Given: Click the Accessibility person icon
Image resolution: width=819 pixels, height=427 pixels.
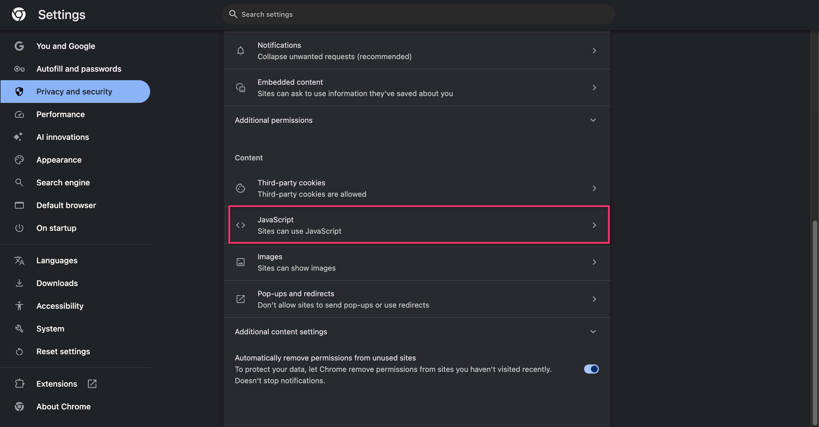Looking at the screenshot, I should pyautogui.click(x=19, y=306).
